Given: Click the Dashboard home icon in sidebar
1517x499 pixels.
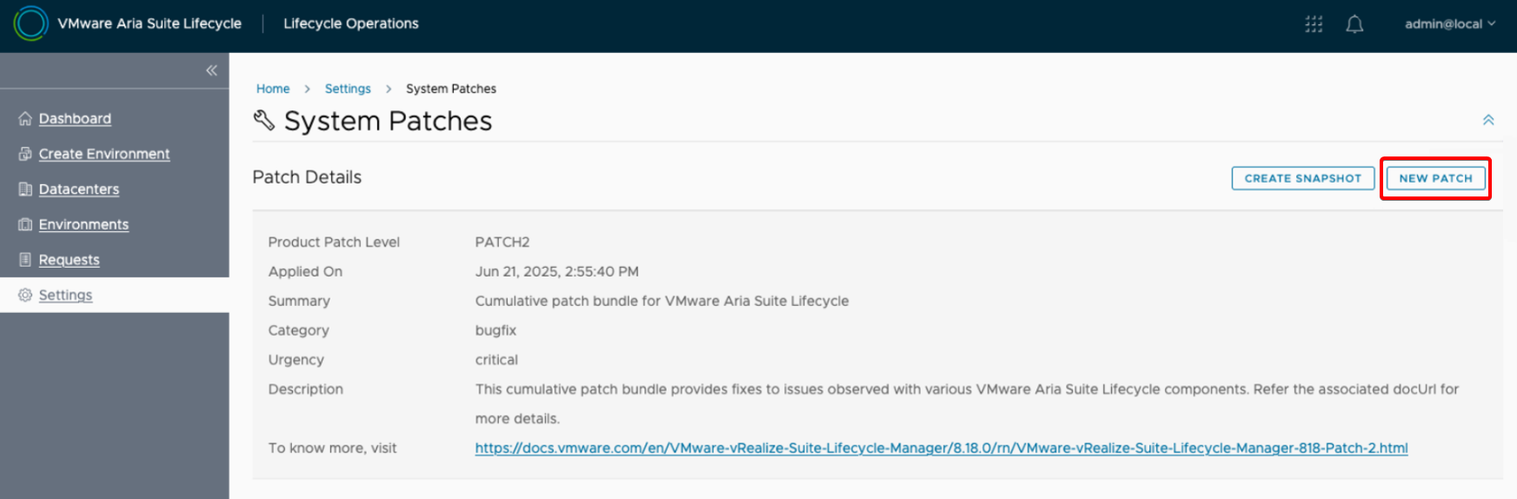Looking at the screenshot, I should tap(25, 119).
